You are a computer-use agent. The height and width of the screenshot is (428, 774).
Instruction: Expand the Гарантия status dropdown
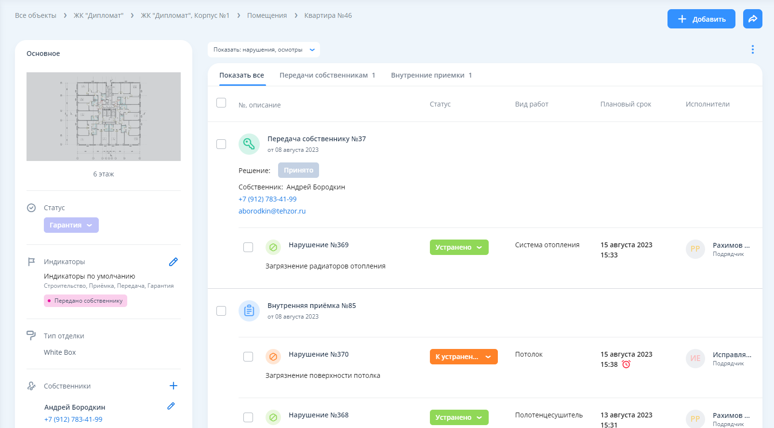[x=71, y=225]
